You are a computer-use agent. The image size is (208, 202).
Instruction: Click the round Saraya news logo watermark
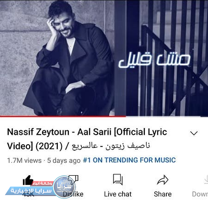tap(64, 187)
